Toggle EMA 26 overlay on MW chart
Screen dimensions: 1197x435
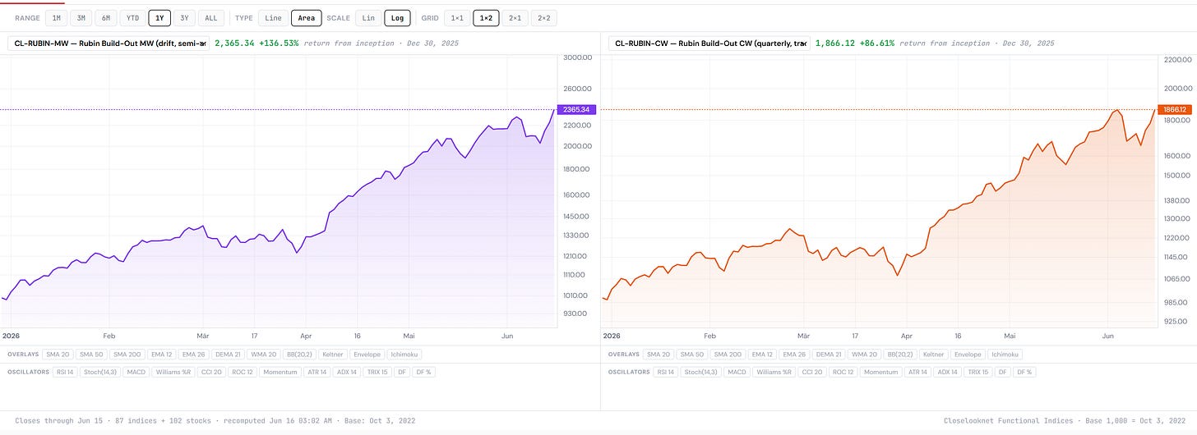[193, 355]
